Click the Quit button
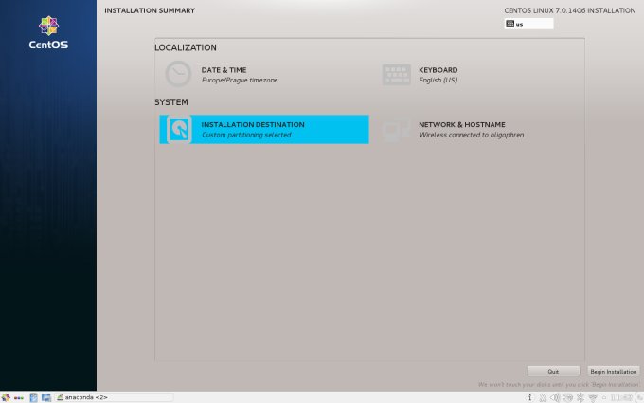Viewport: 644px width, 403px height. pyautogui.click(x=553, y=372)
